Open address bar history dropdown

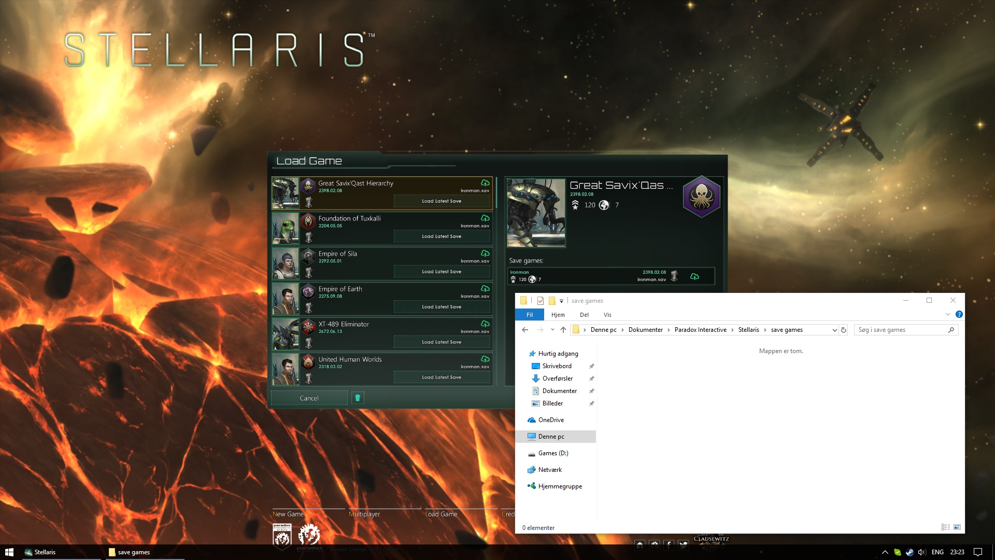point(834,330)
